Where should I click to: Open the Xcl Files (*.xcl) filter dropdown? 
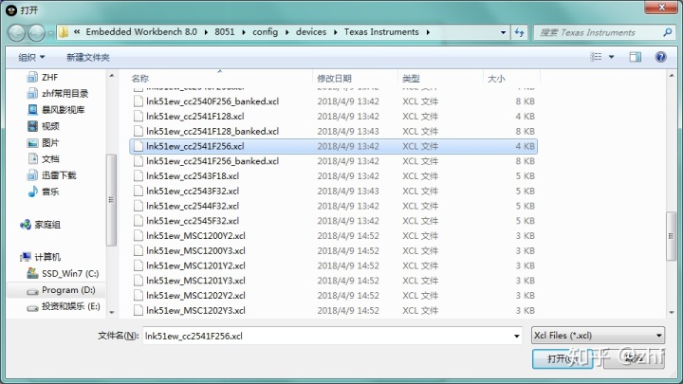[598, 336]
